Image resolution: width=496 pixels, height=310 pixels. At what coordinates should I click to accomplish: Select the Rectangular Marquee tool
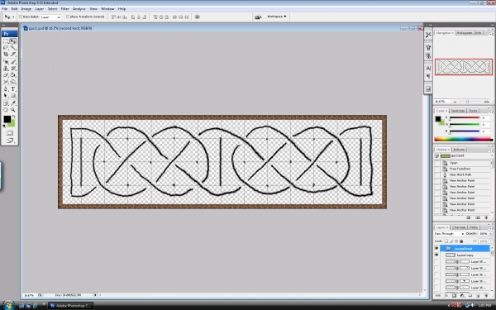(x=6, y=41)
